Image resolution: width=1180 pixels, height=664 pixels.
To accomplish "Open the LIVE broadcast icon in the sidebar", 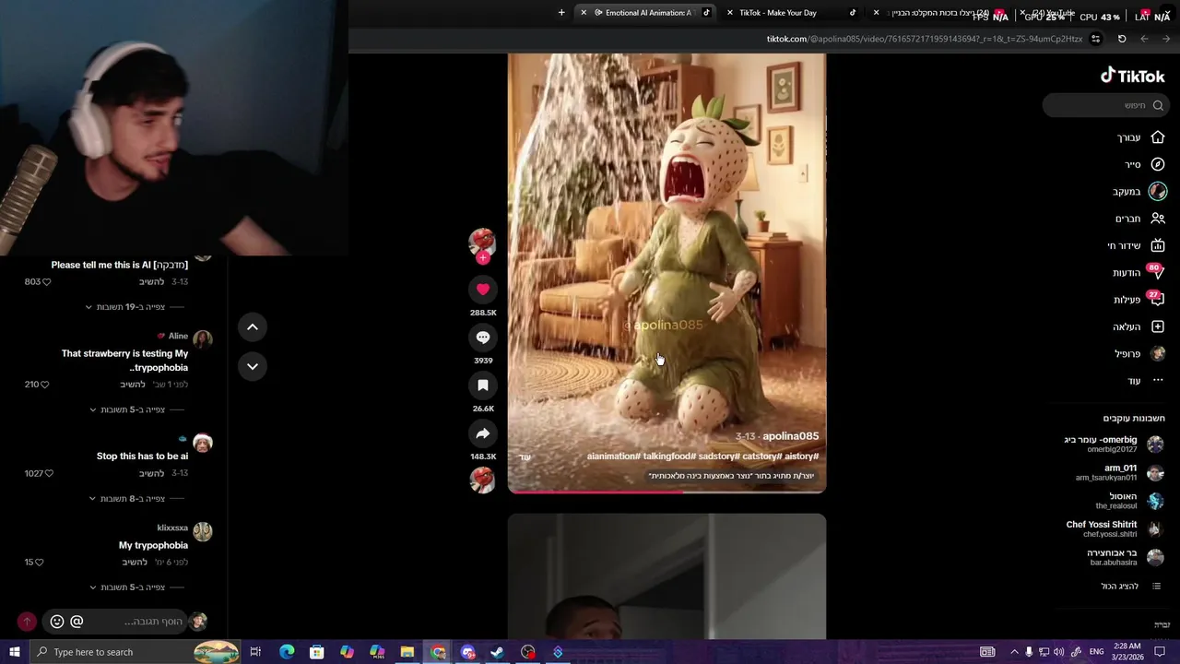I will point(1158,245).
